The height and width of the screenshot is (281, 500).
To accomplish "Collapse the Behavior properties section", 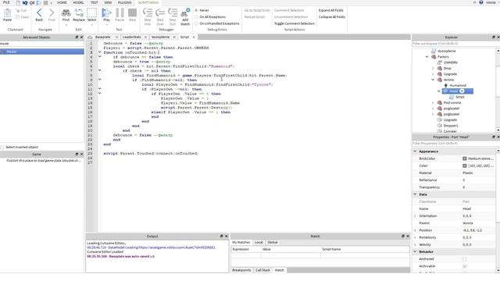I will coord(415,251).
